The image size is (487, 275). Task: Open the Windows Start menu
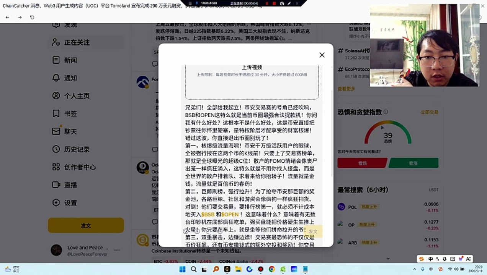[x=183, y=269]
